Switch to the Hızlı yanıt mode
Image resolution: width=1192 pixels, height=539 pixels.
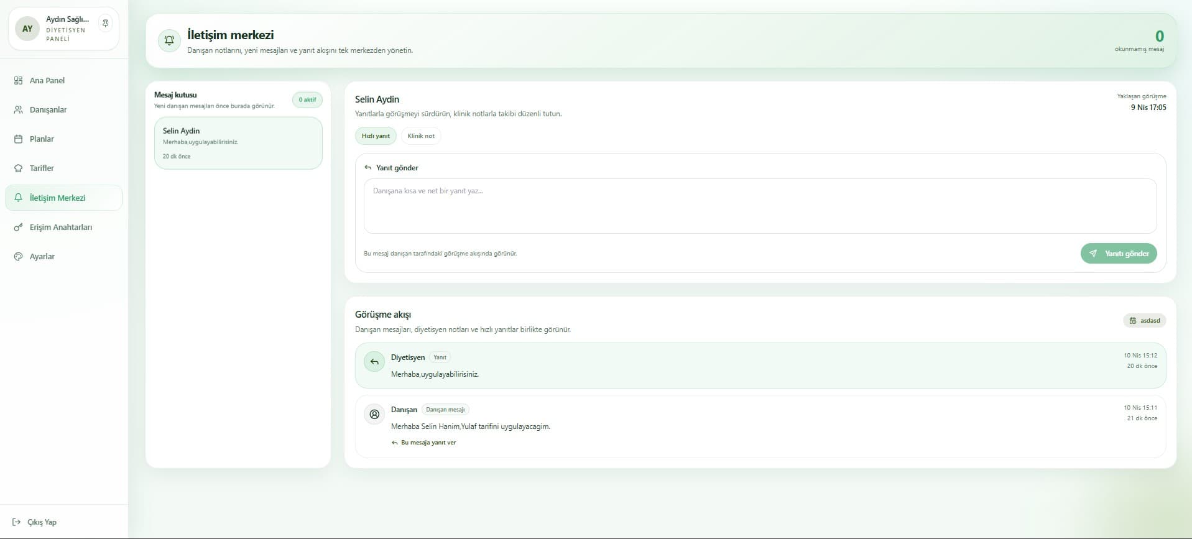(x=376, y=136)
